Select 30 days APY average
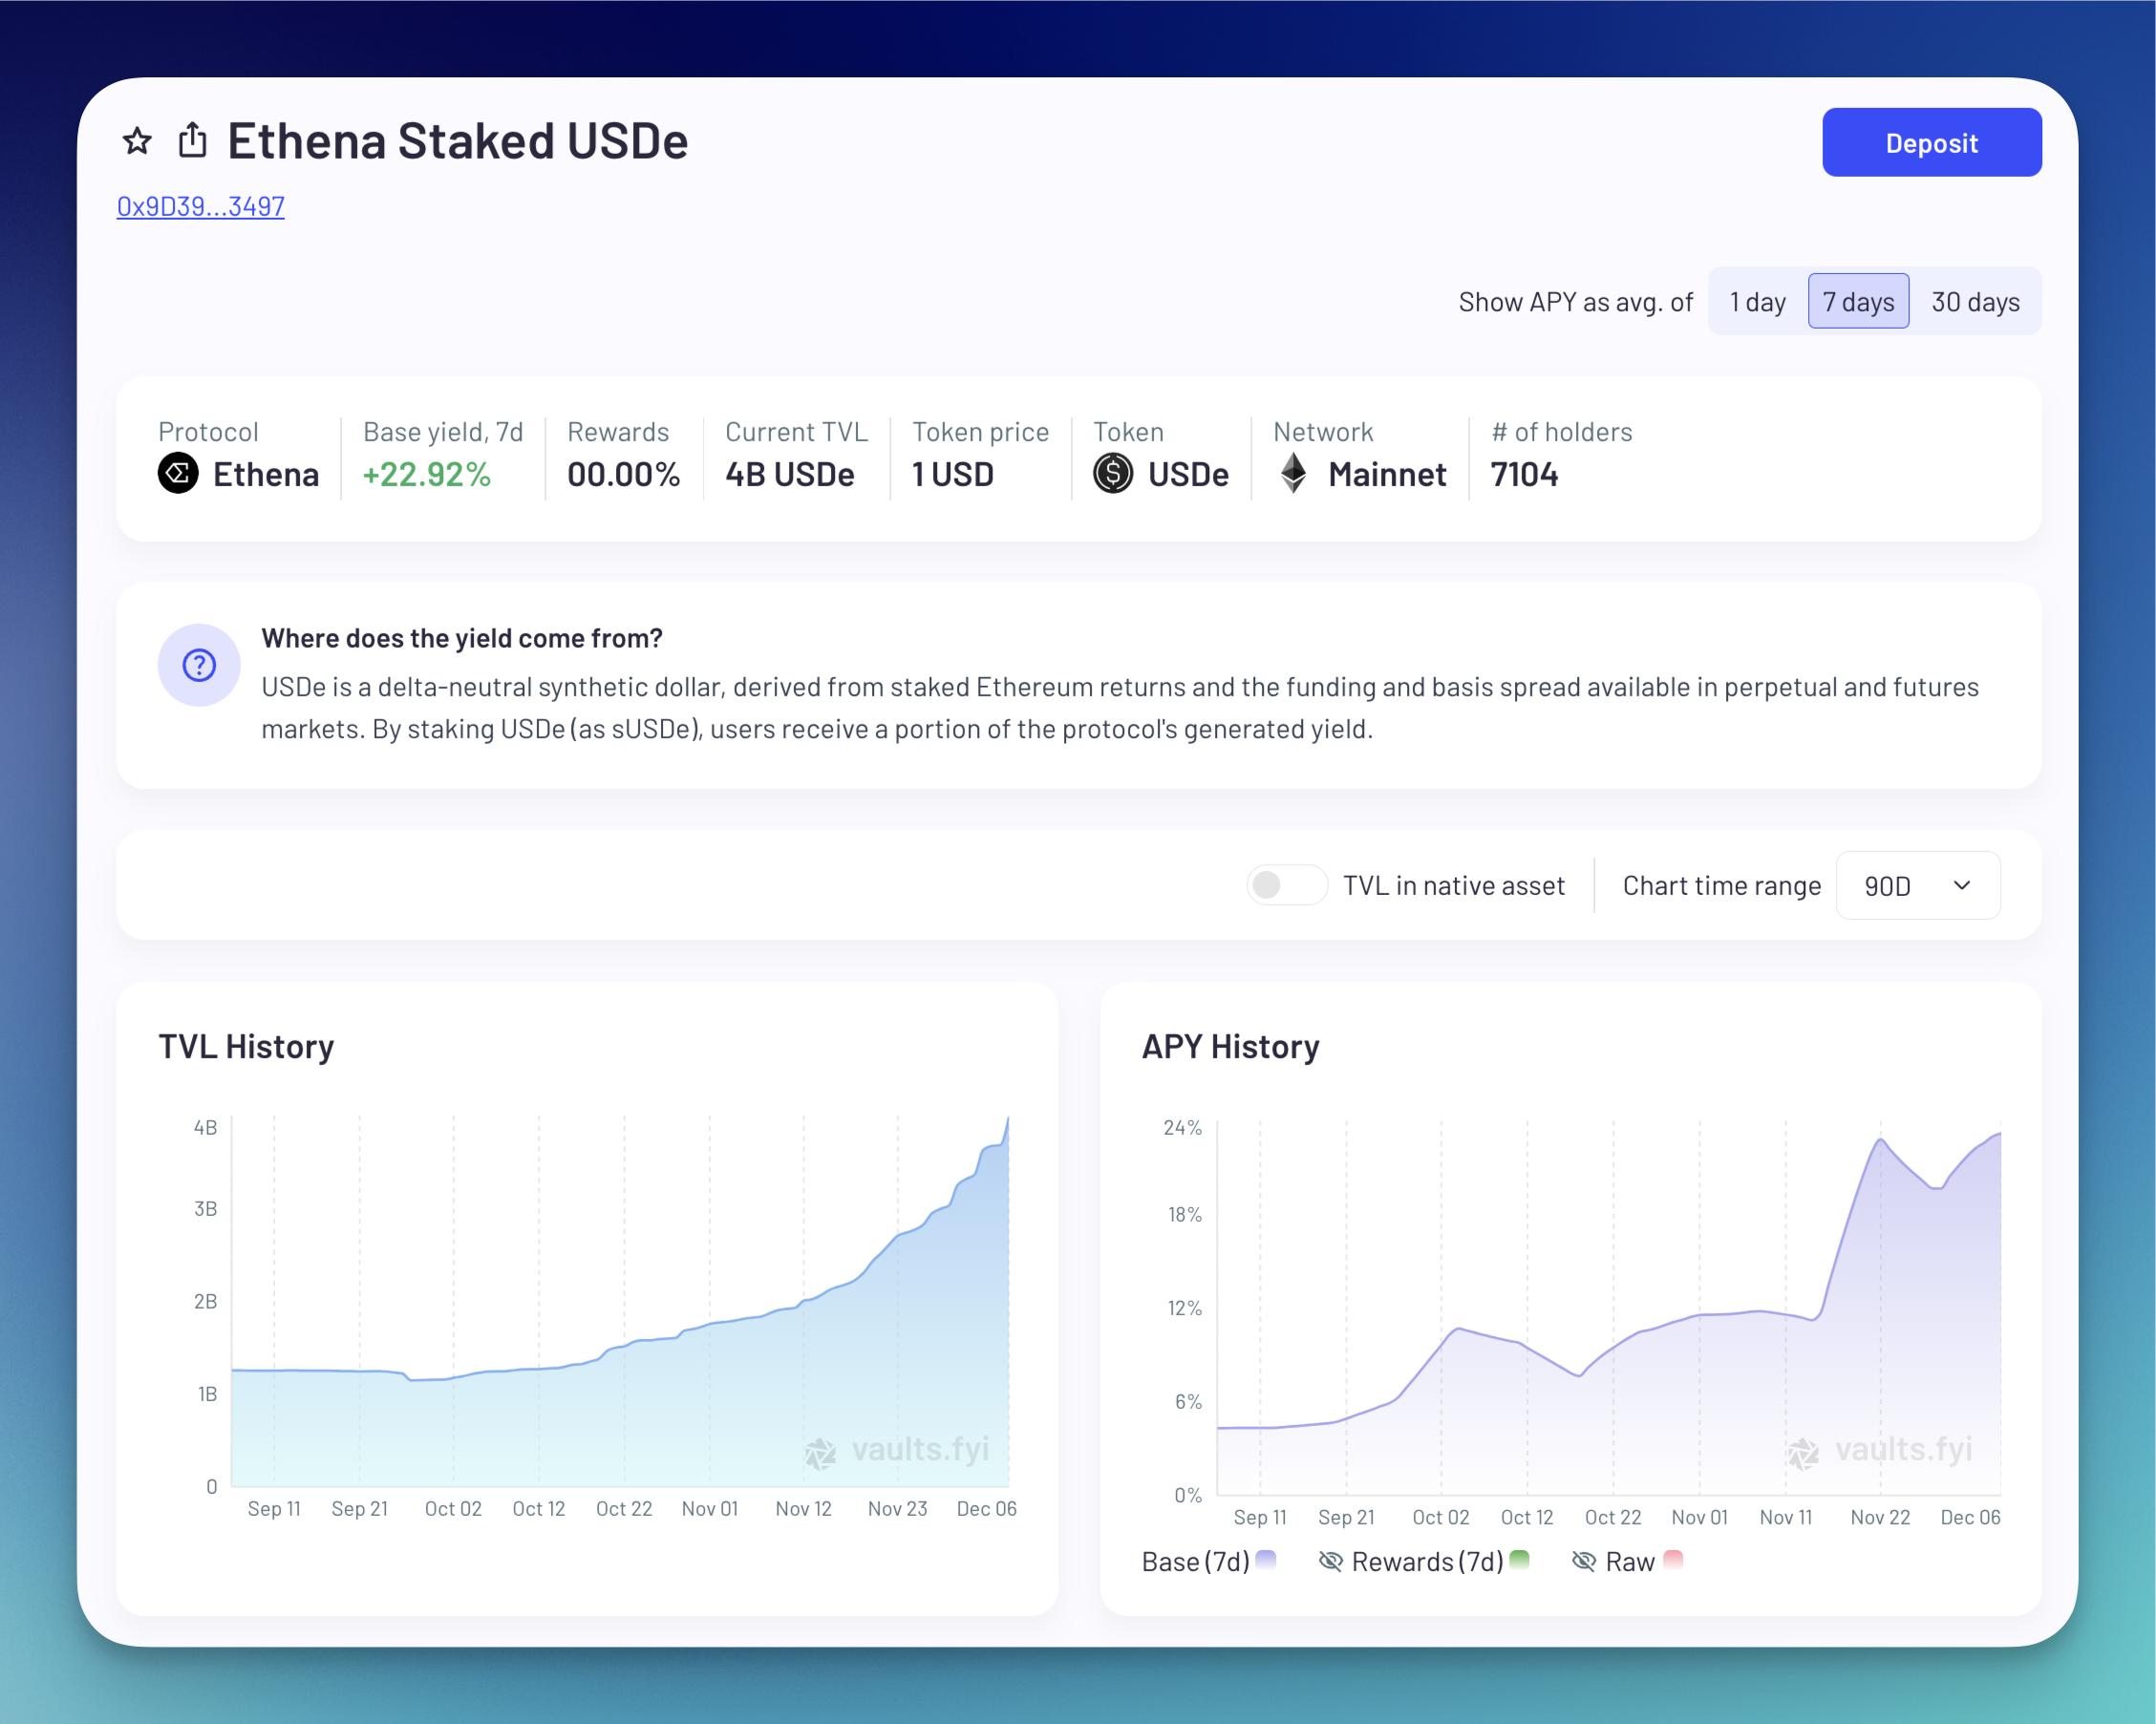This screenshot has height=1724, width=2156. pos(1975,302)
